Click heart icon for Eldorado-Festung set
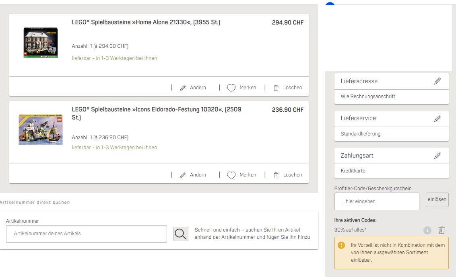The width and height of the screenshot is (456, 277). 231,175
